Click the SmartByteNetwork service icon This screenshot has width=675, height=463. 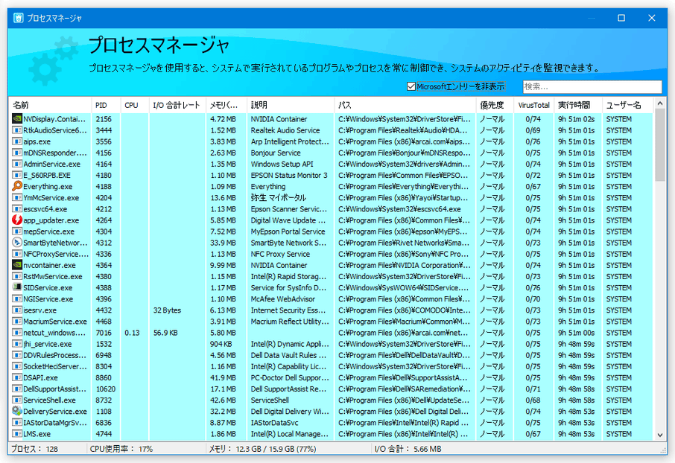pyautogui.click(x=17, y=242)
